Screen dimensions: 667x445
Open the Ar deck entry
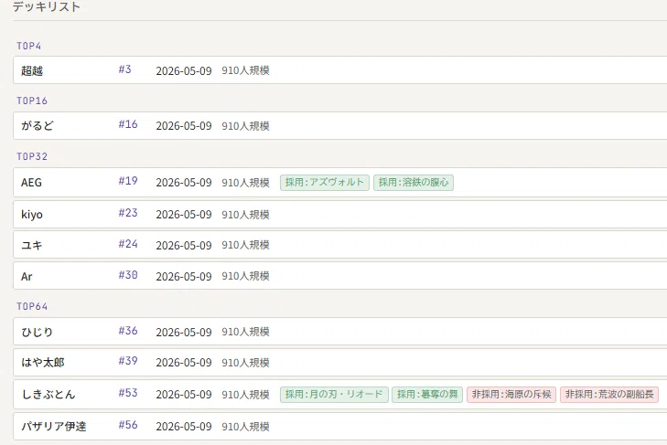(x=340, y=276)
